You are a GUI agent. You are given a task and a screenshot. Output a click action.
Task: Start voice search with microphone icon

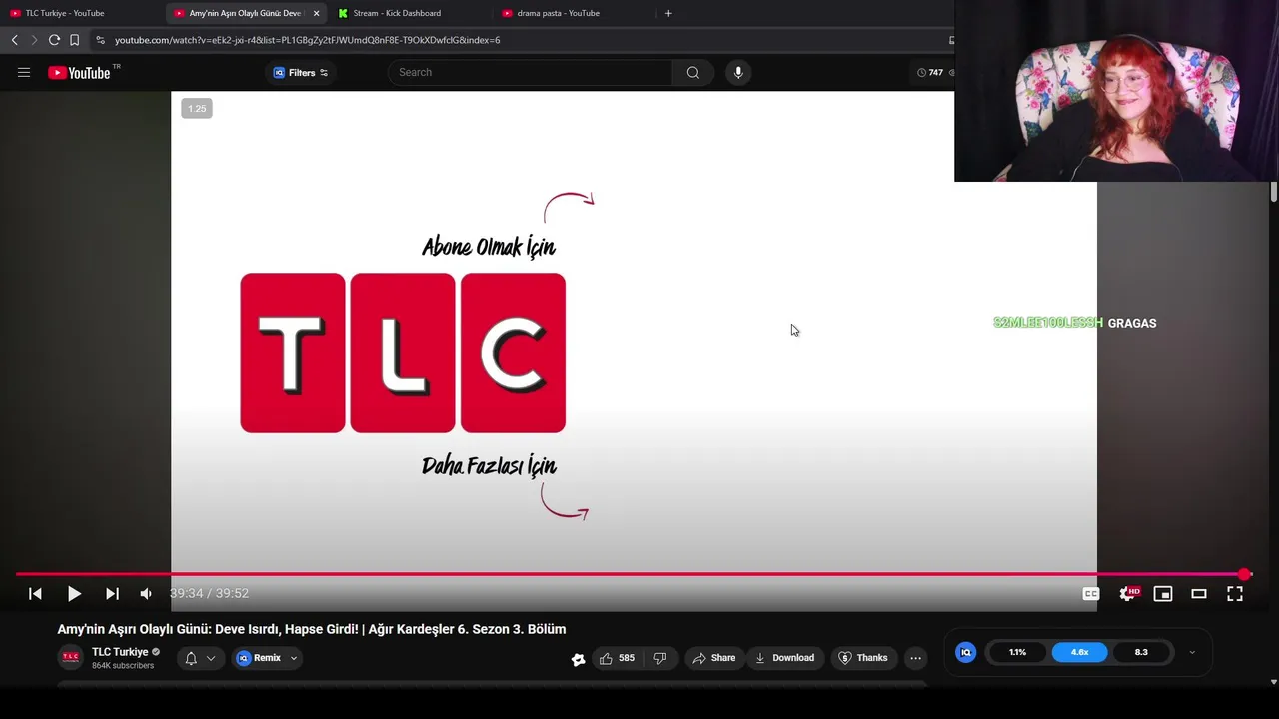click(738, 72)
